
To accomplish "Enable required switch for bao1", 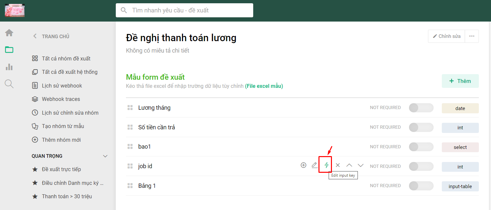I will pos(421,147).
